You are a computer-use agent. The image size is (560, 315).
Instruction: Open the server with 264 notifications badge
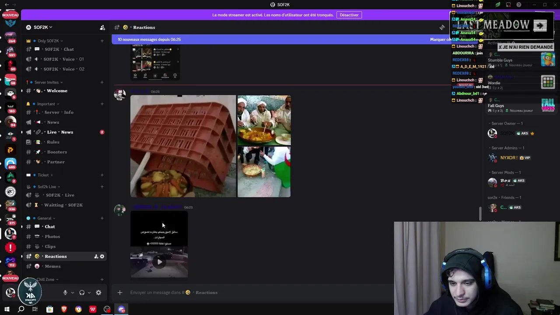(x=10, y=37)
